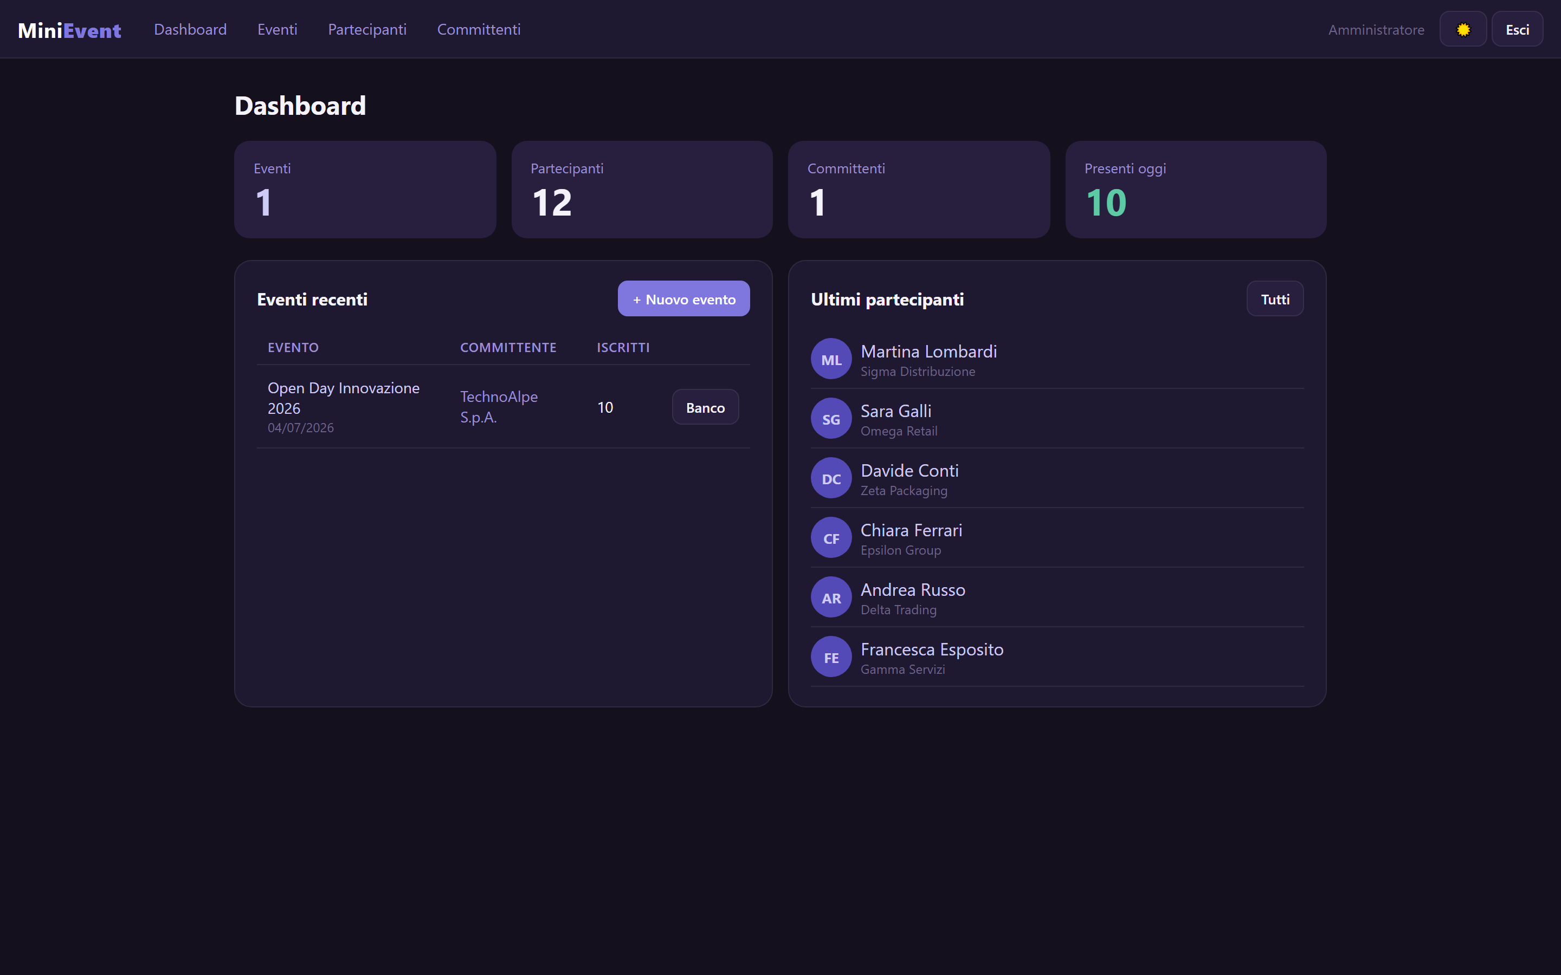Viewport: 1561px width, 975px height.
Task: Open the Dashboard nav item
Action: [x=190, y=30]
